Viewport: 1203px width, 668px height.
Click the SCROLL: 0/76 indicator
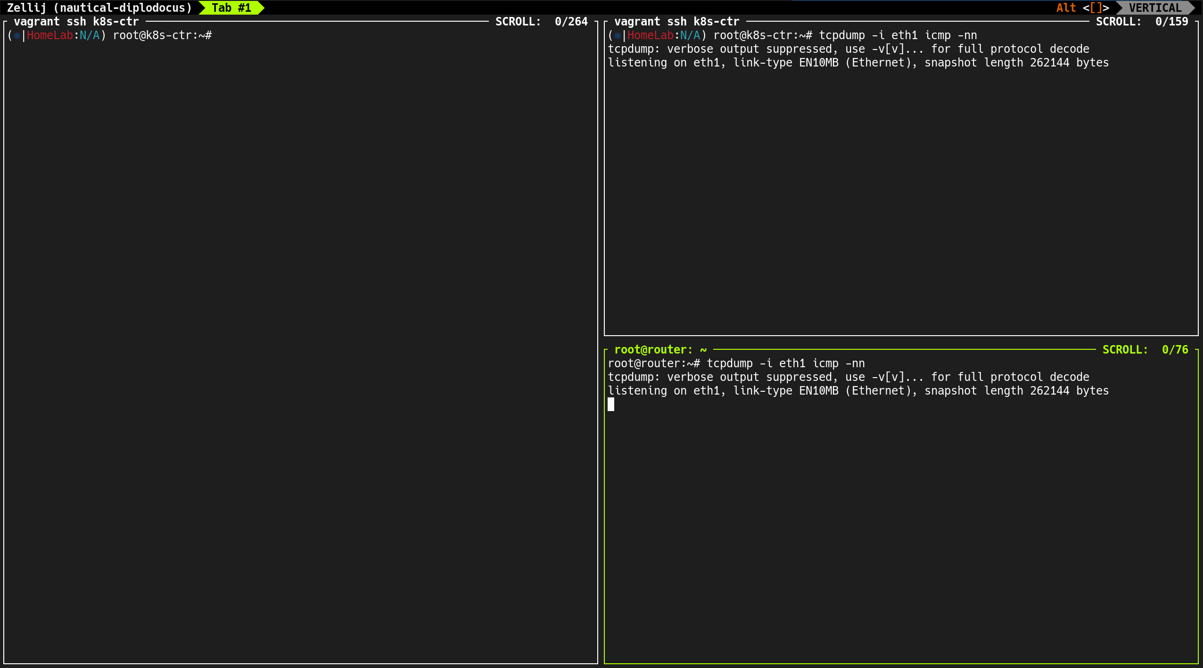1145,350
